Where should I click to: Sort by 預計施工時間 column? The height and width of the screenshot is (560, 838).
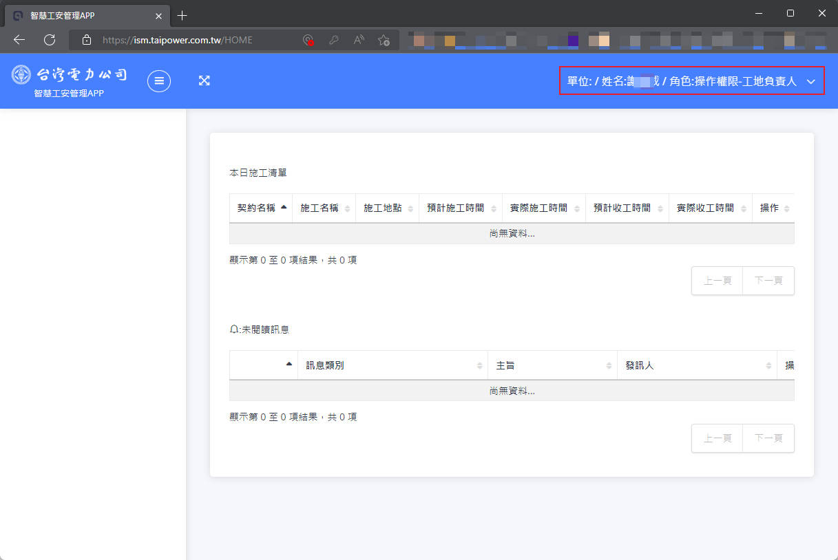click(461, 208)
